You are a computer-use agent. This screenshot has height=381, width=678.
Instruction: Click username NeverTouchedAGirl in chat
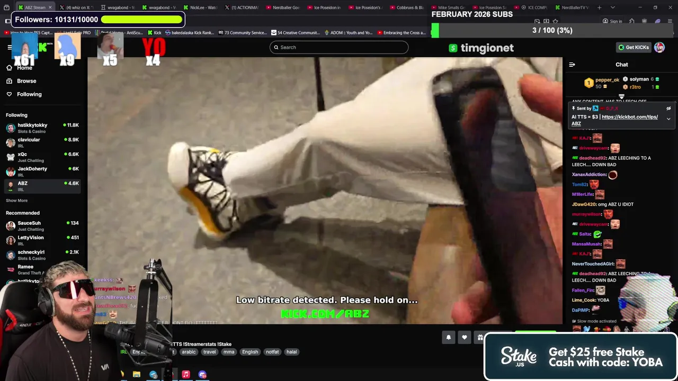coord(593,264)
